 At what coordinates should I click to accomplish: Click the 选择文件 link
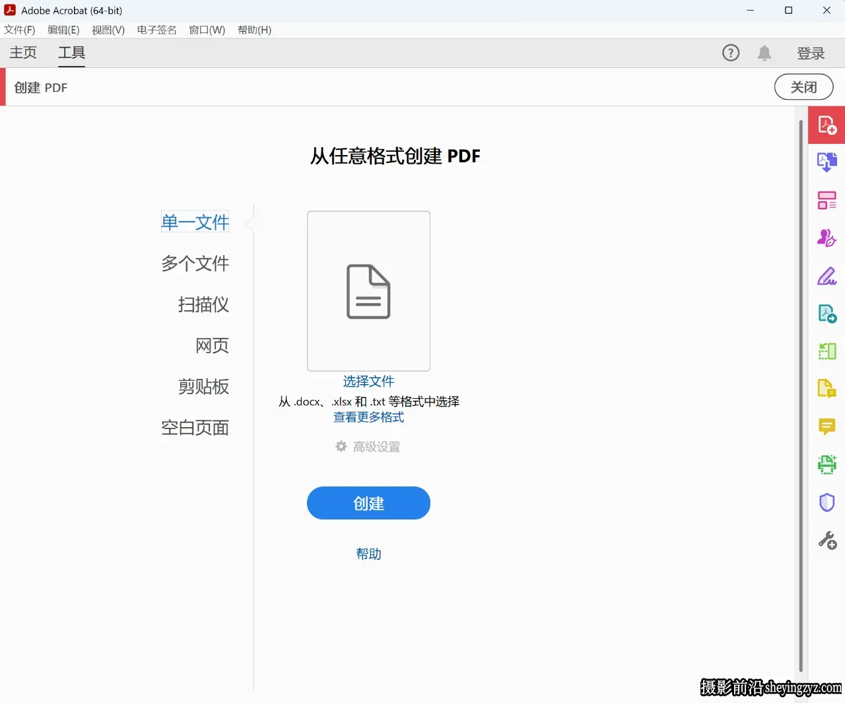click(368, 381)
